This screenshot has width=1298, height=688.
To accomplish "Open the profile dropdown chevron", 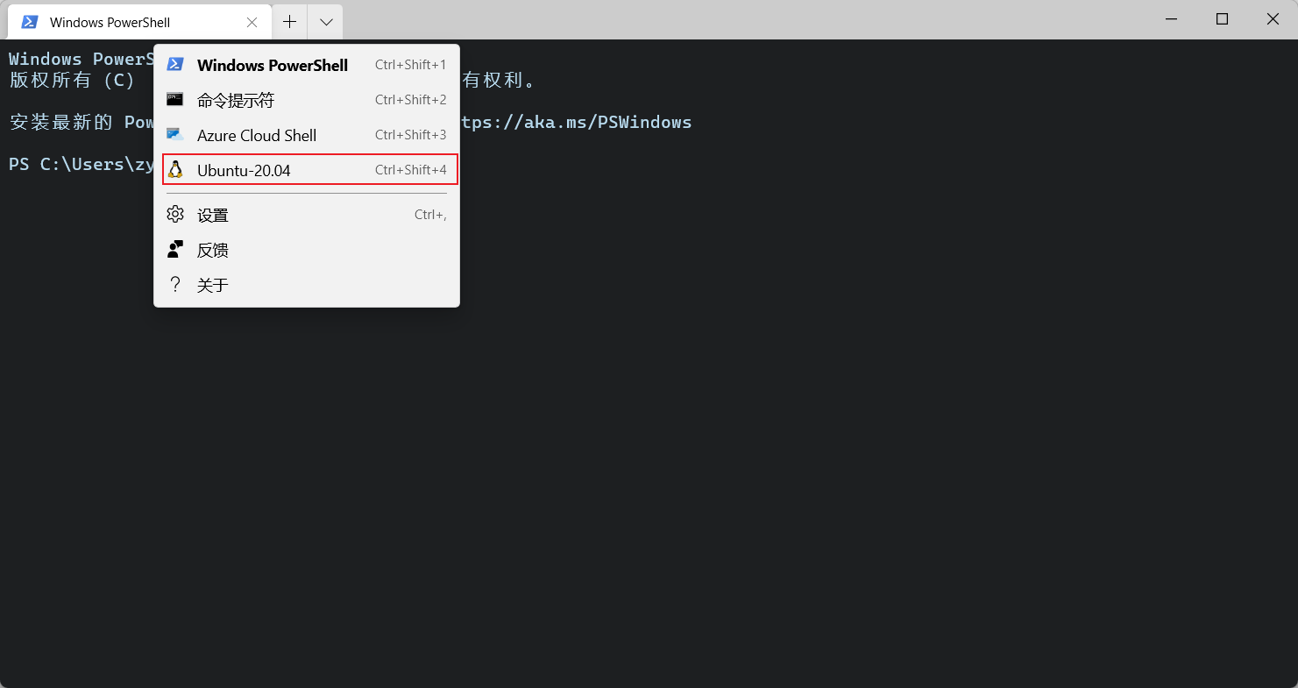I will pyautogui.click(x=325, y=21).
